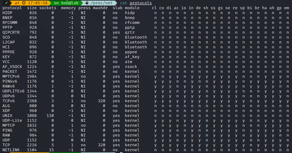Click the 'memory' column header
The width and height of the screenshot is (292, 153).
[68, 8]
